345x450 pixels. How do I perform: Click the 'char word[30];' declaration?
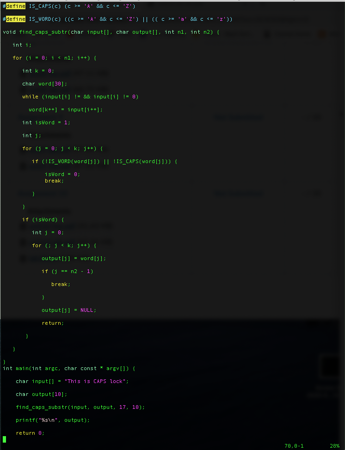click(44, 84)
